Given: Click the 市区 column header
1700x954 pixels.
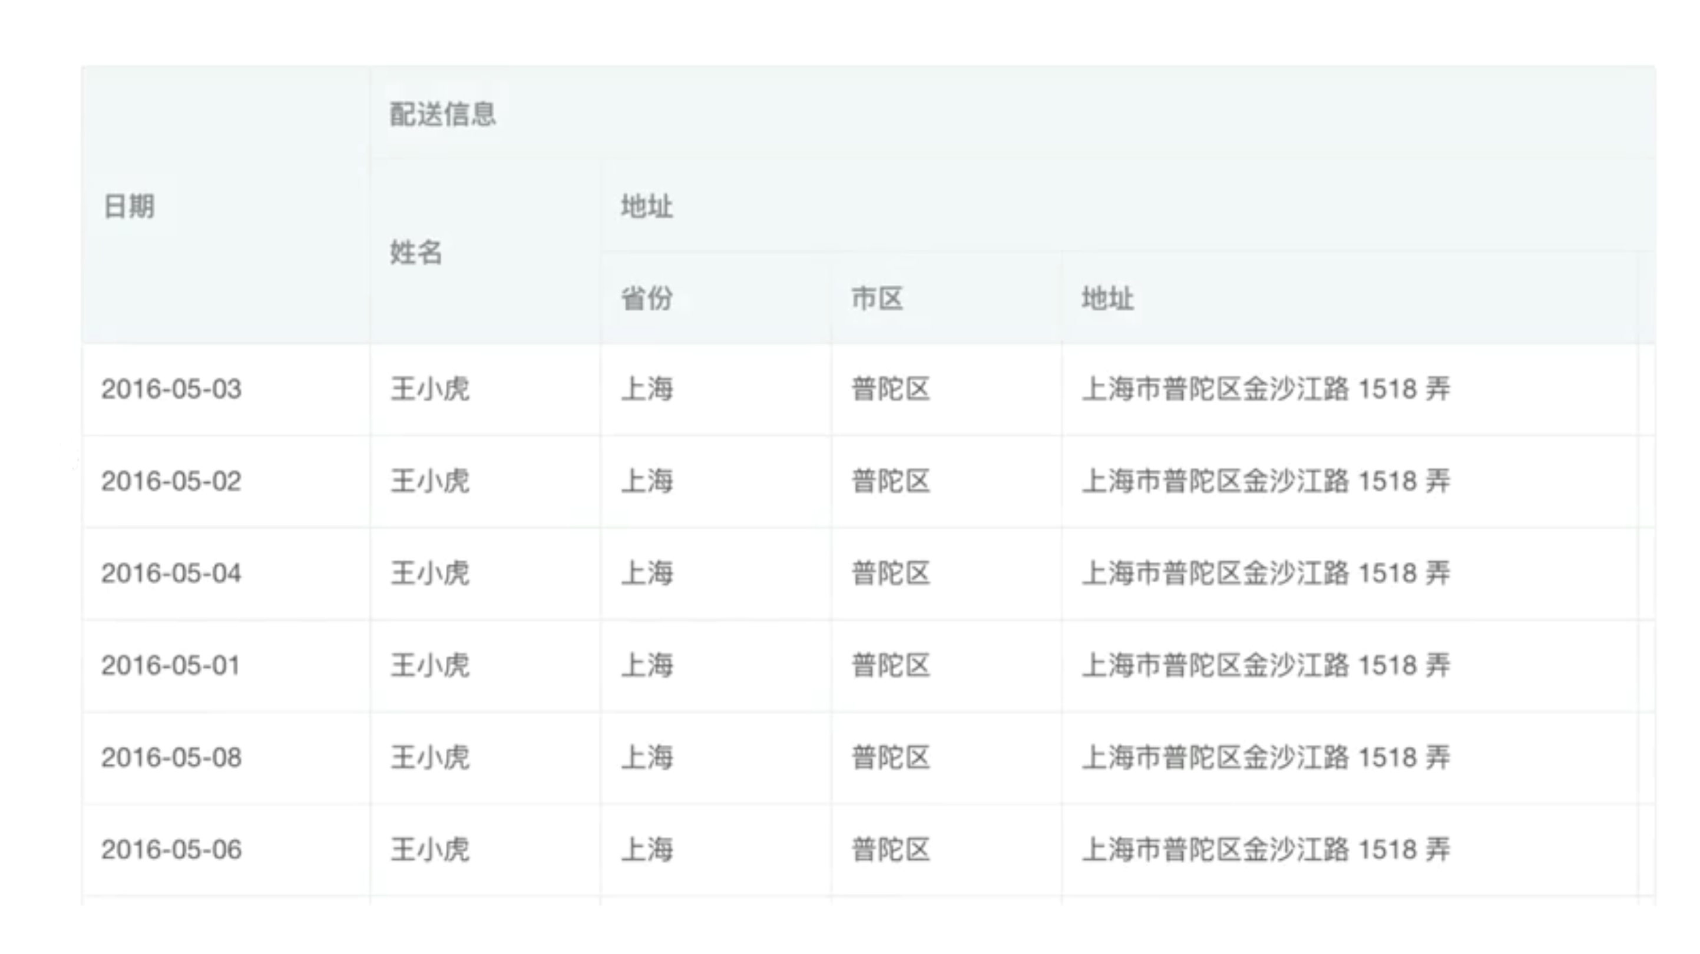Looking at the screenshot, I should pos(877,298).
